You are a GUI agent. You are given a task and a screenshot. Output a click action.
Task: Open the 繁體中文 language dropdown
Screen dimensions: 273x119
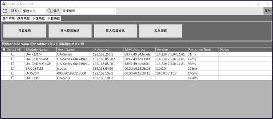[x=34, y=11]
